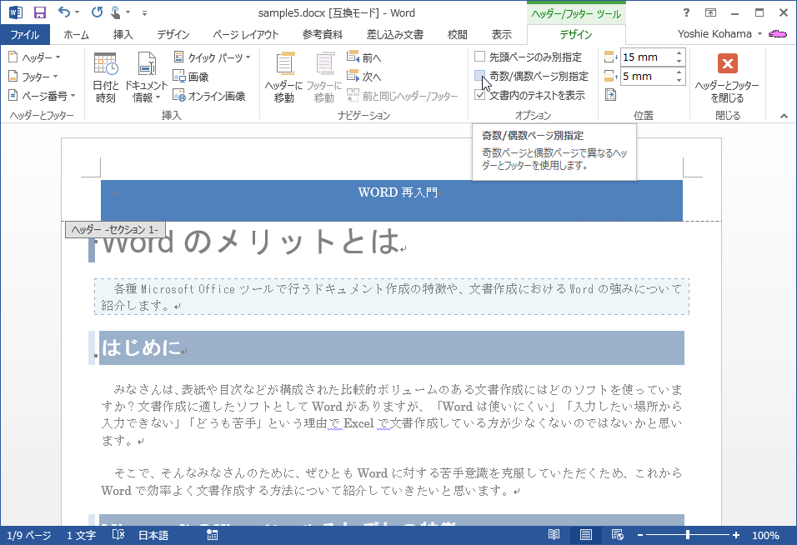This screenshot has width=797, height=545.
Task: Switch to the ホーム tab
Action: click(x=76, y=34)
